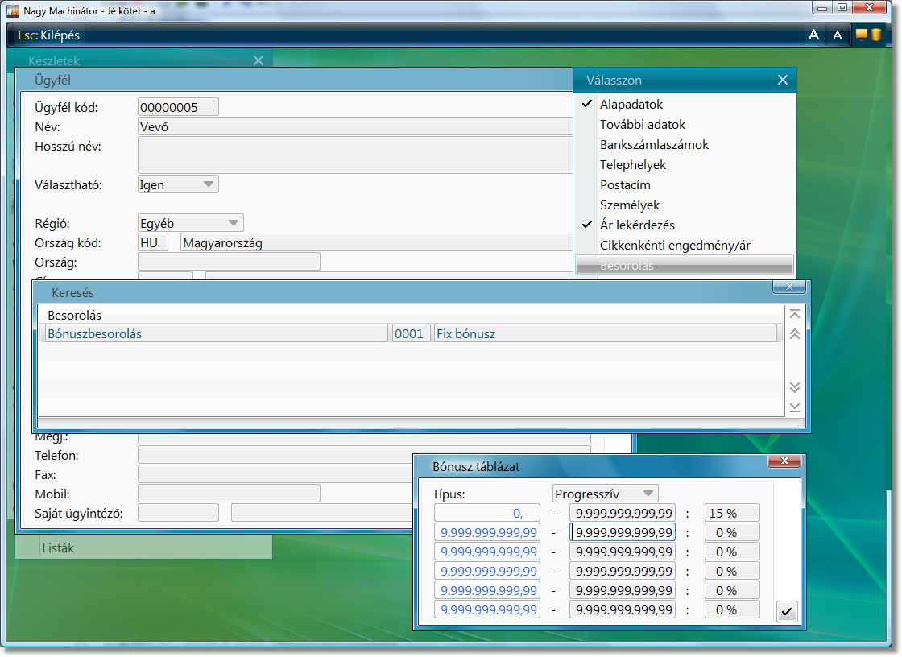Click the larger font size A icon

[813, 35]
